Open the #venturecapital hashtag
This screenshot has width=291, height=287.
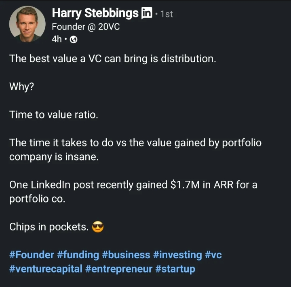coord(46,269)
